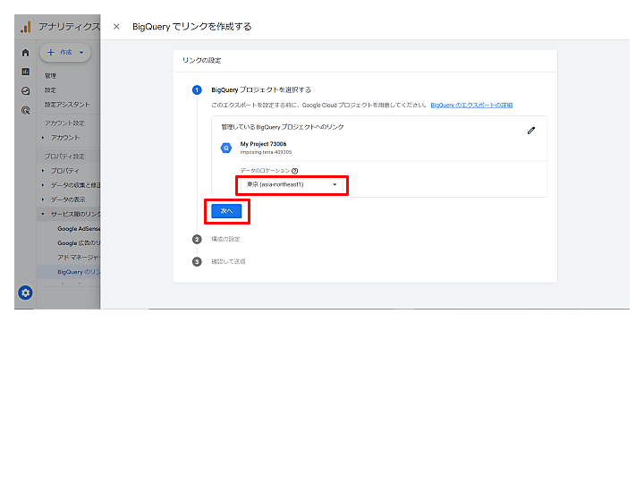The width and height of the screenshot is (644, 483).
Task: Click the プロパティ設定 section label
Action: [64, 157]
